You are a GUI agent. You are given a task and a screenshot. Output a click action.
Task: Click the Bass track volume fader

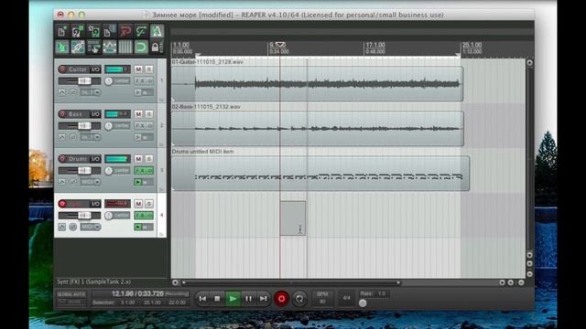coord(84,126)
